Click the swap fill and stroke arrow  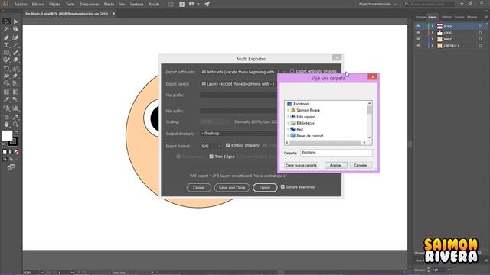coord(17,132)
